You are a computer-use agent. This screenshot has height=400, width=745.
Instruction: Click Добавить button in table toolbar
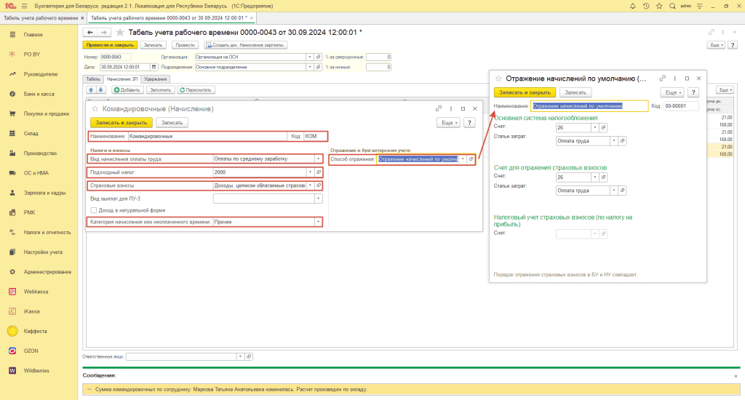click(127, 89)
